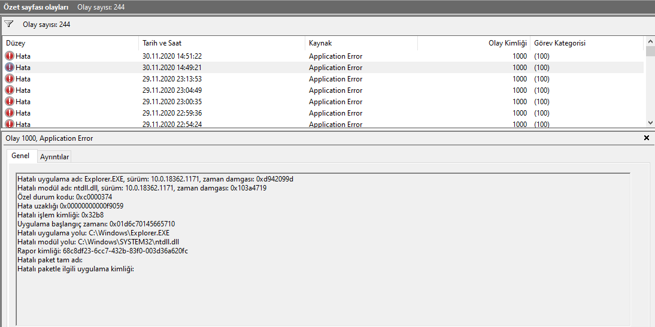Click the event list scrollbar thumb
Screen dimensions: 655x327
point(650,52)
